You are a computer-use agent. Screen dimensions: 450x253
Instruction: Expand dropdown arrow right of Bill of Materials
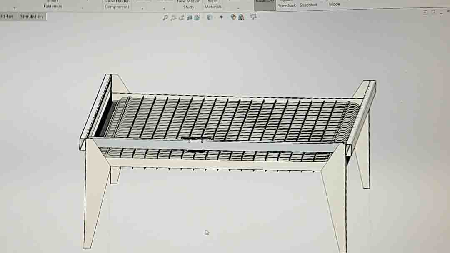(x=238, y=8)
